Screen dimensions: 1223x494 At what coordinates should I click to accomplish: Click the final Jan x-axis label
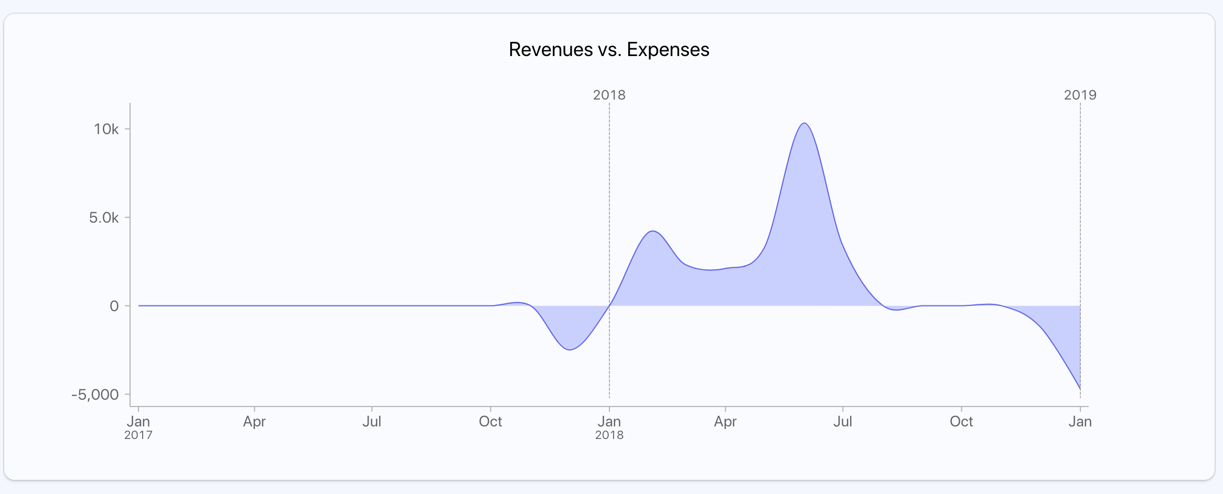(x=1080, y=421)
